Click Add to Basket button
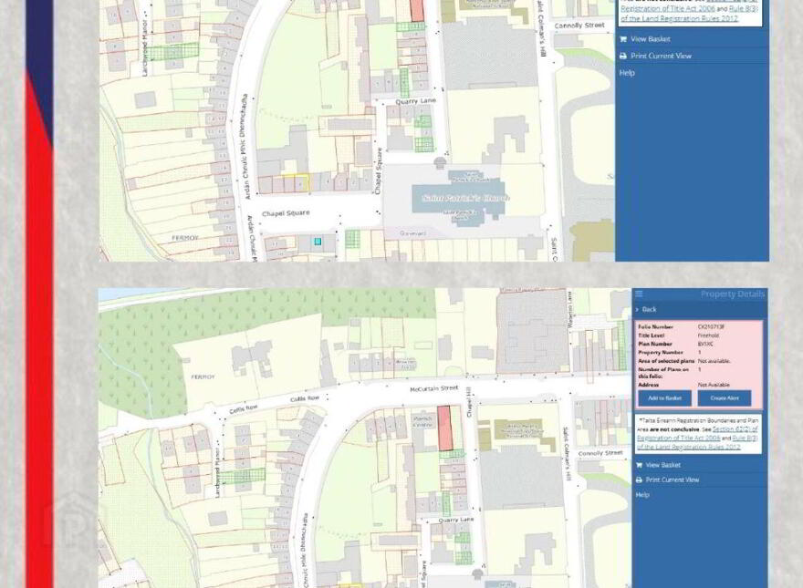The image size is (803, 588). [664, 398]
